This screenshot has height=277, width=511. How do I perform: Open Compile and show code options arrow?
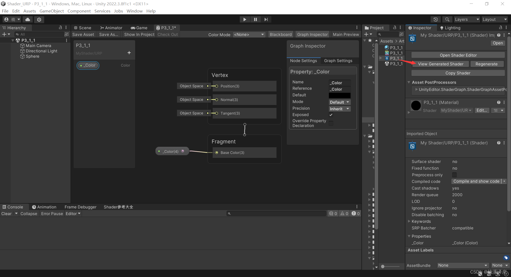[504, 181]
